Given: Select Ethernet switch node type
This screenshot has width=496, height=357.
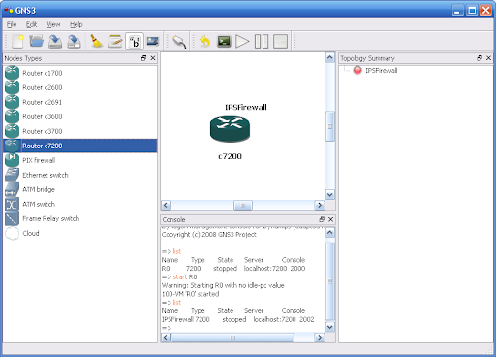Looking at the screenshot, I should pos(80,175).
